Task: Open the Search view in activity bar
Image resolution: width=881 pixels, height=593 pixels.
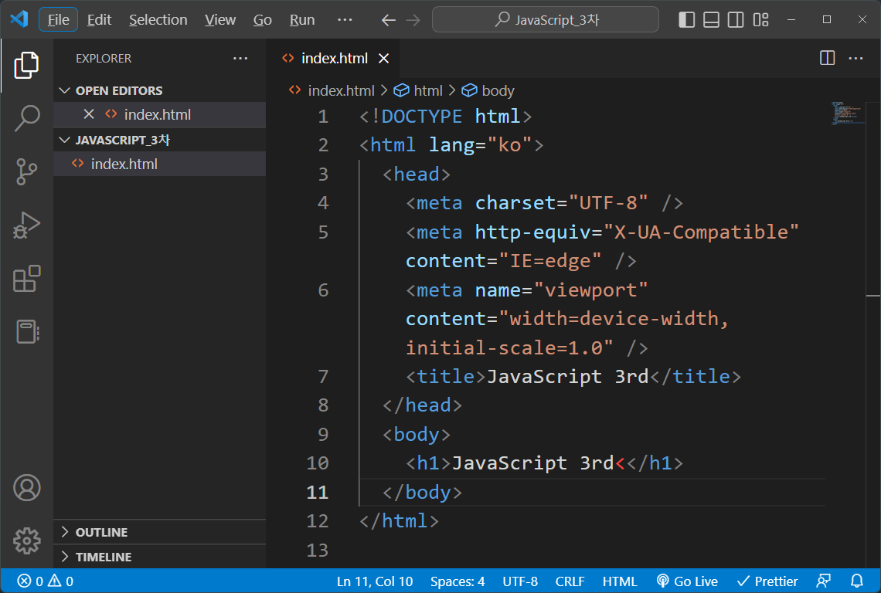Action: [26, 118]
